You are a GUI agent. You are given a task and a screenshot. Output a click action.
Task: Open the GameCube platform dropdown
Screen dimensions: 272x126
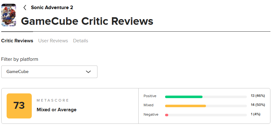pyautogui.click(x=49, y=72)
